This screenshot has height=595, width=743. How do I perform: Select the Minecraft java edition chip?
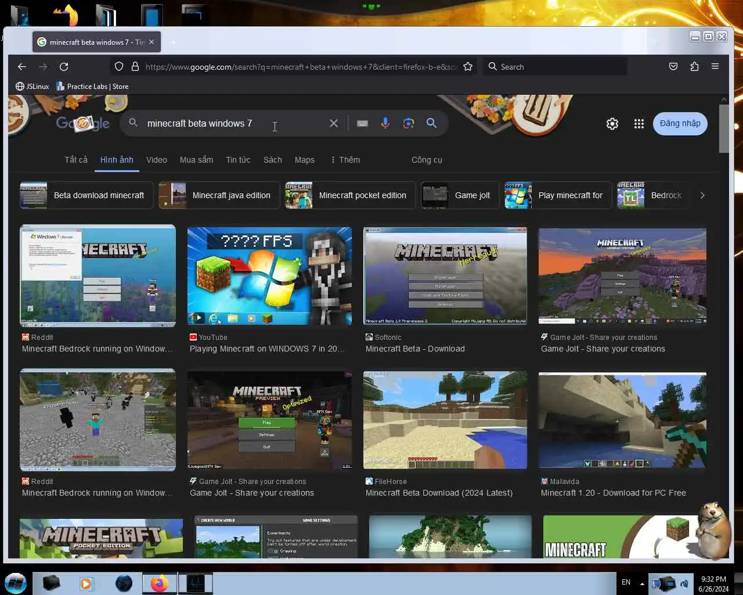(x=219, y=195)
